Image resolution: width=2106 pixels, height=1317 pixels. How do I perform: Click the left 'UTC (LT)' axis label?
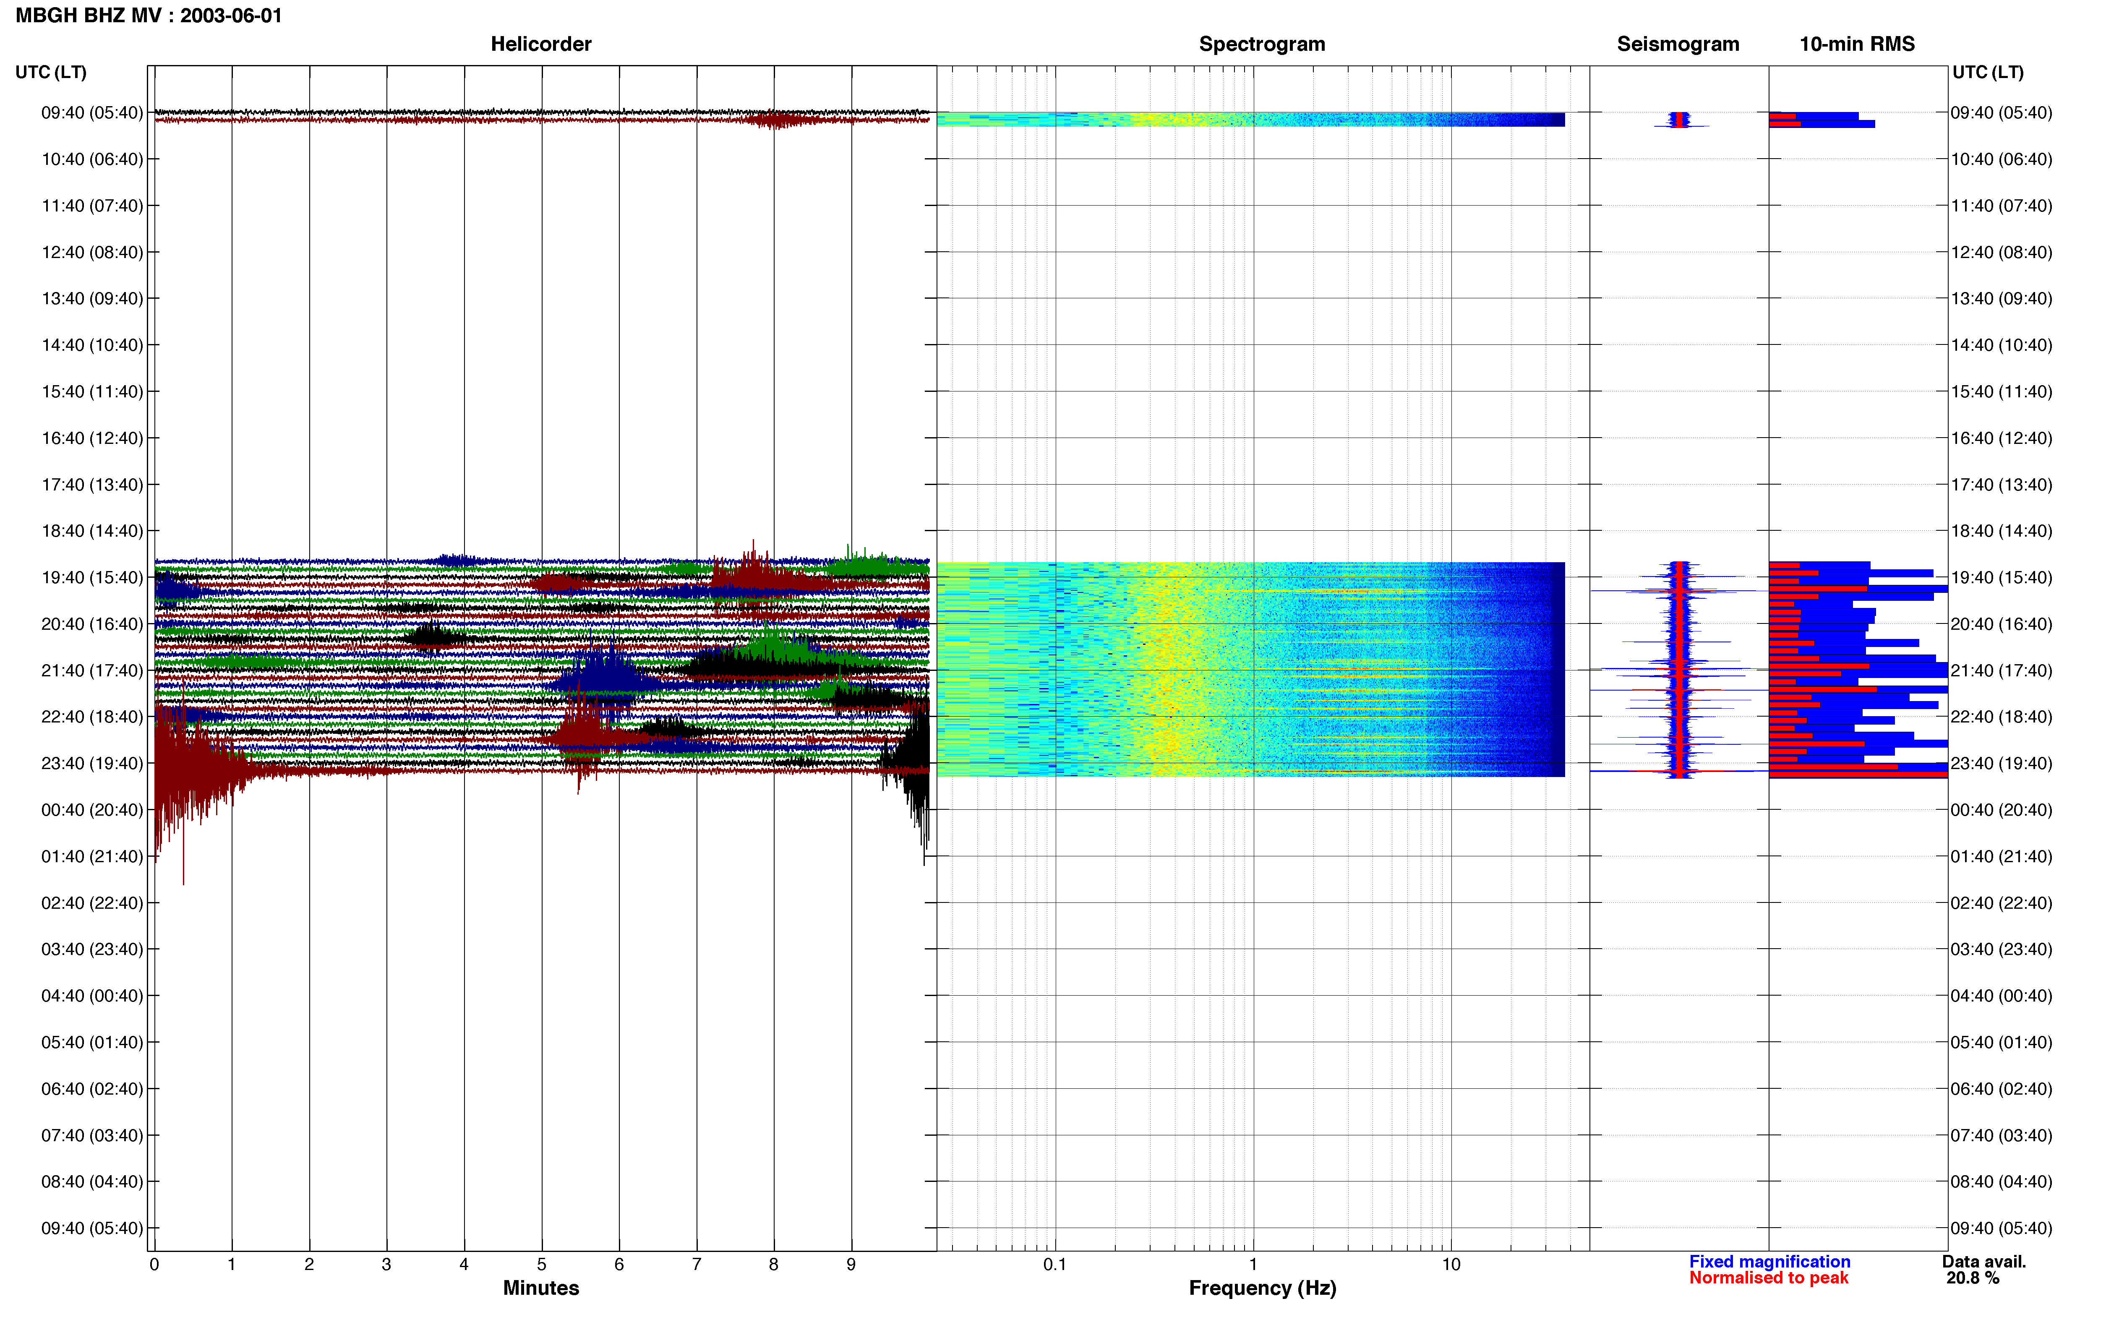50,71
